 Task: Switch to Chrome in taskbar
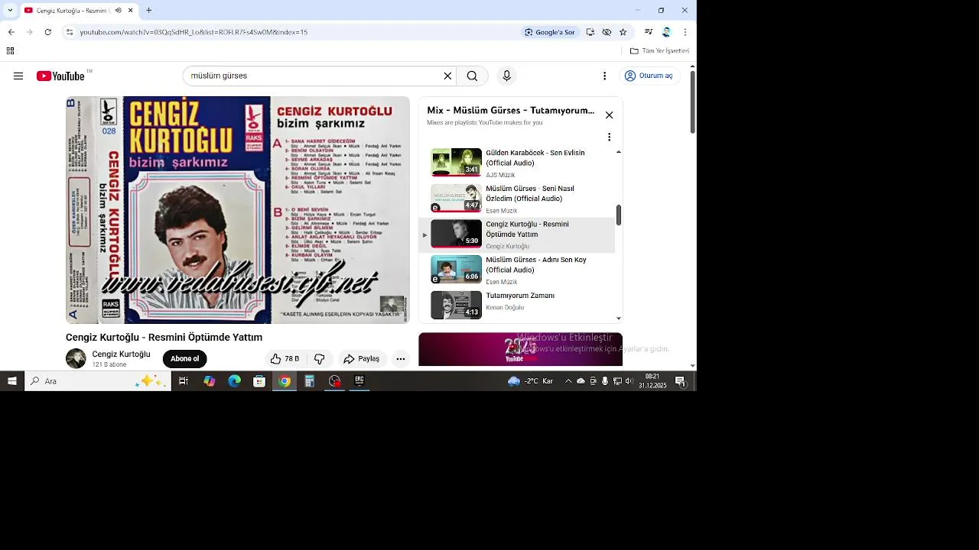tap(285, 381)
